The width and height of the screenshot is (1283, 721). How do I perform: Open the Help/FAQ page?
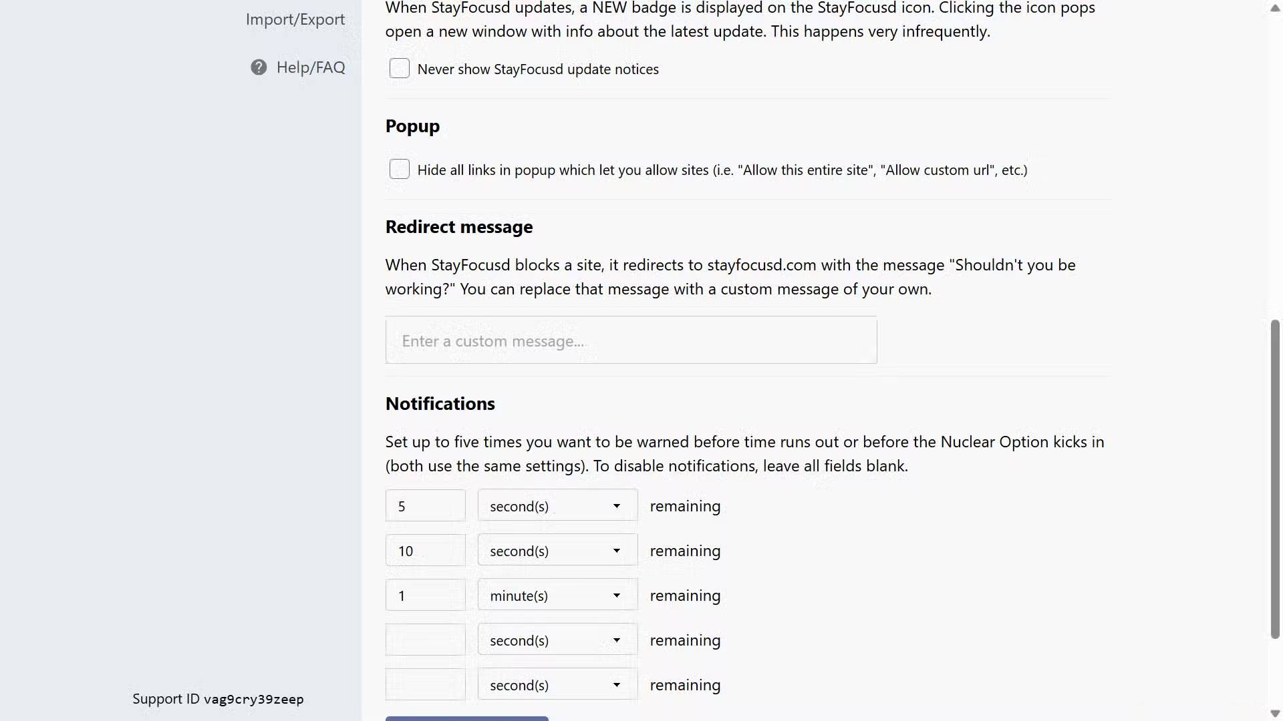[311, 67]
